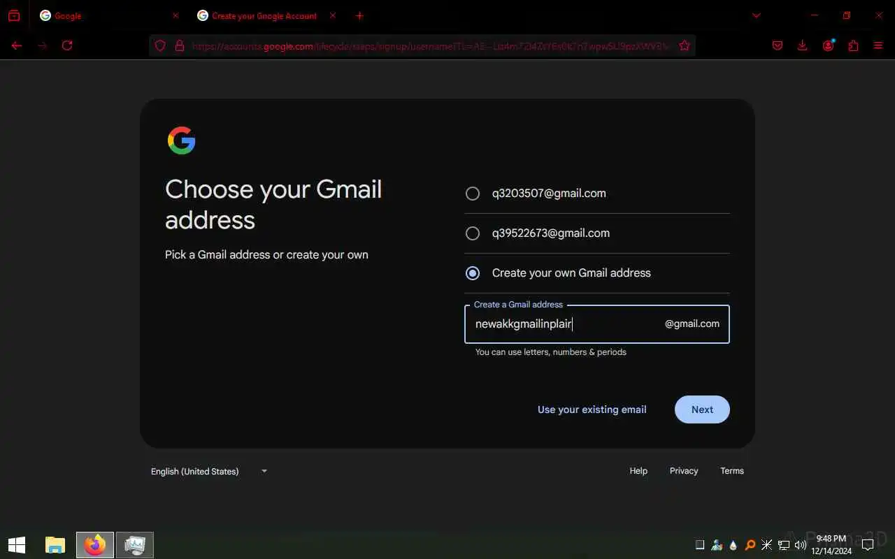This screenshot has height=559, width=895.
Task: Open the Pocket save icon
Action: click(777, 45)
